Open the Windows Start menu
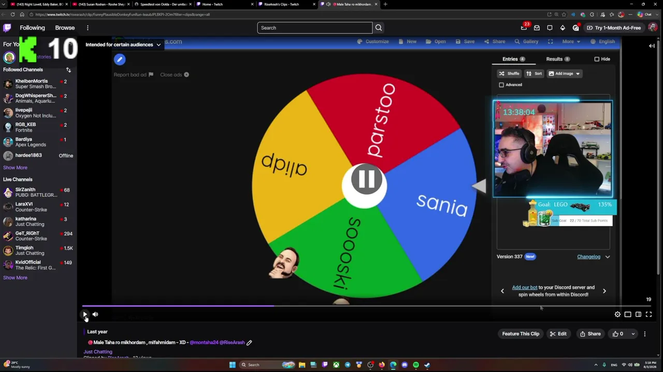This screenshot has width=663, height=372. [x=232, y=365]
